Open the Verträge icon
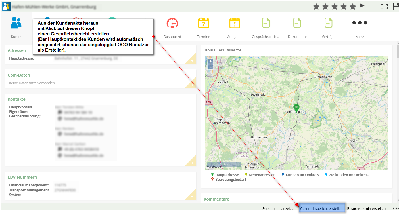Image resolution: width=399 pixels, height=215 pixels. tap(328, 23)
